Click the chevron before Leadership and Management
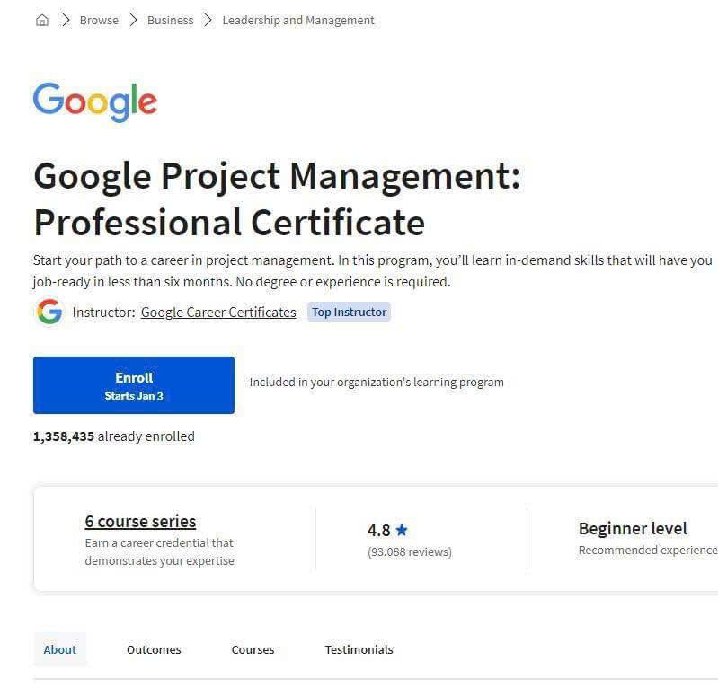The image size is (718, 696). (x=208, y=20)
